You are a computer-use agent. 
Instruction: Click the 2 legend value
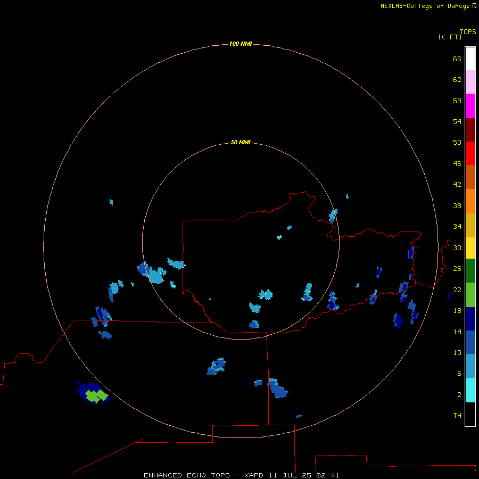[x=459, y=394]
